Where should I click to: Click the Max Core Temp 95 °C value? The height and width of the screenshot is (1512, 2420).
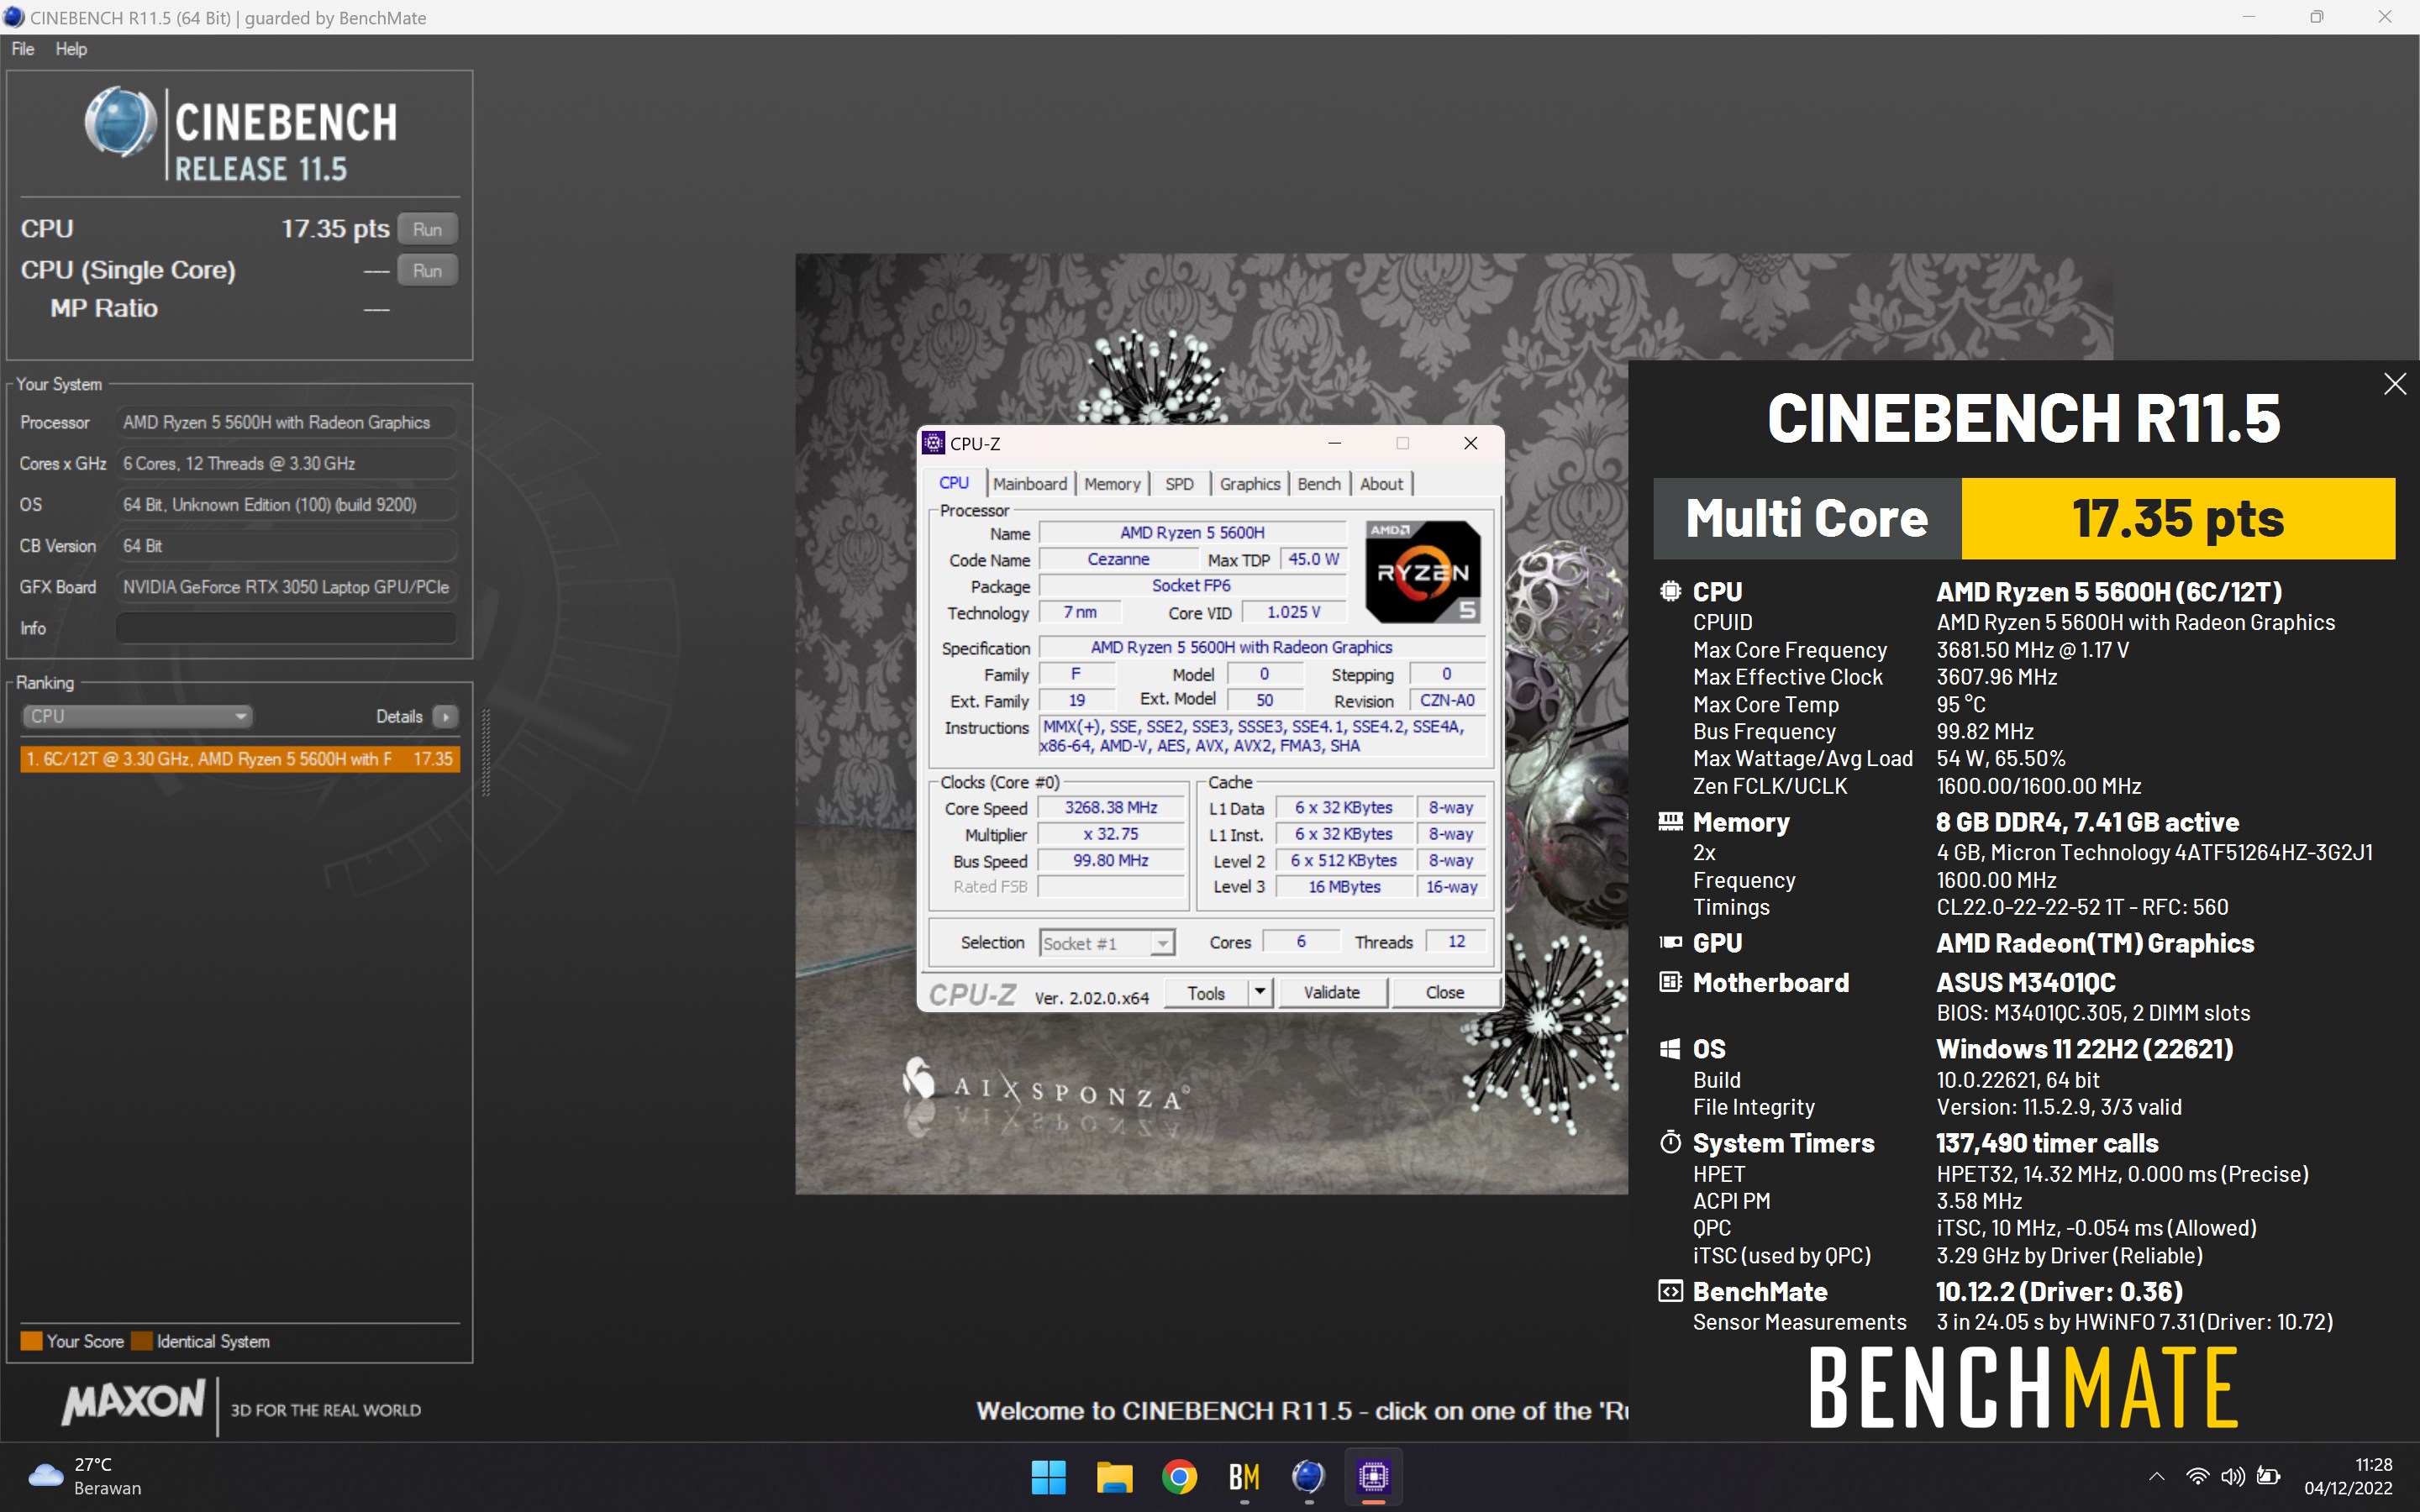pyautogui.click(x=1961, y=704)
